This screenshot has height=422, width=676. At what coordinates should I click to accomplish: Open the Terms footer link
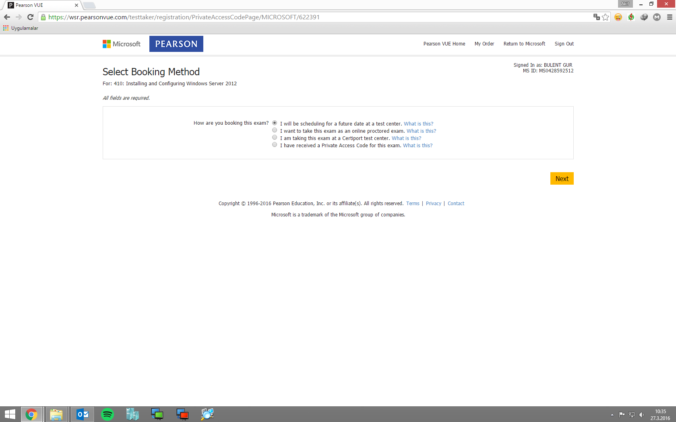point(413,204)
